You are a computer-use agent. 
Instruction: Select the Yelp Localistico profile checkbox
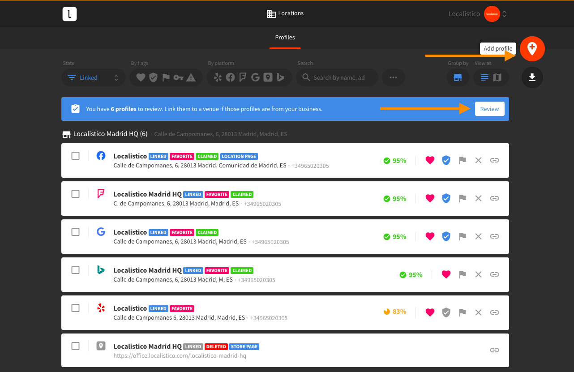pos(76,308)
